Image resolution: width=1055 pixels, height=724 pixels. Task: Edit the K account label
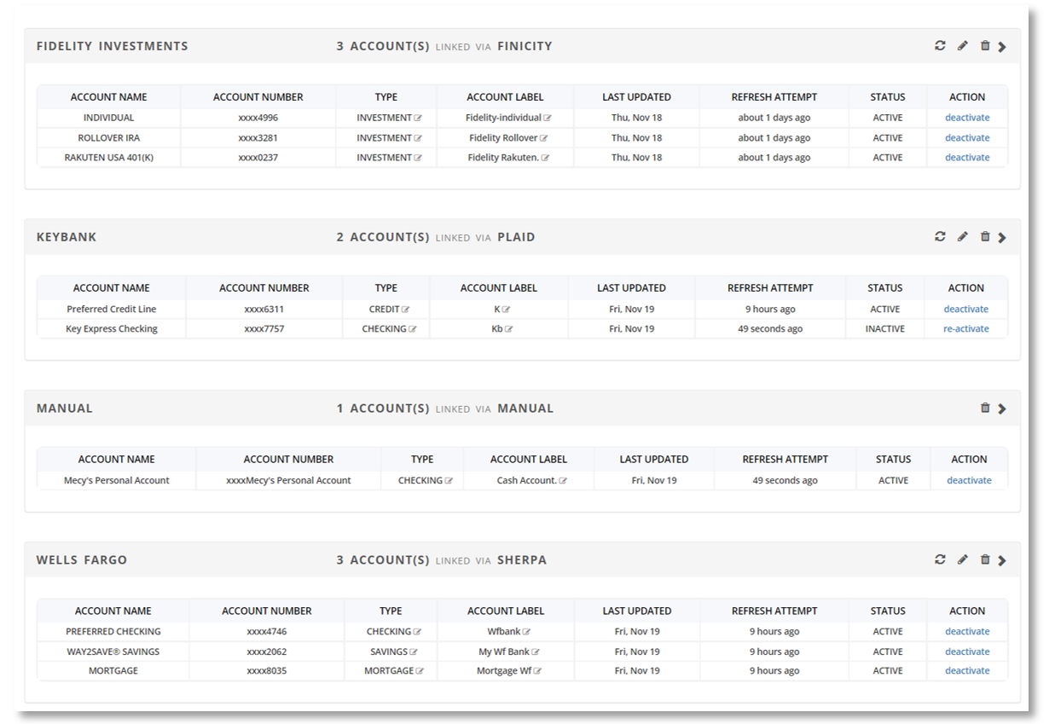pyautogui.click(x=507, y=310)
